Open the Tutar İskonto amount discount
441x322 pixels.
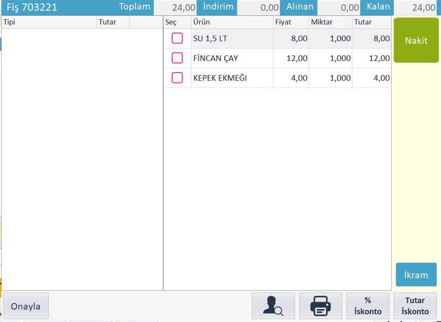coord(415,306)
